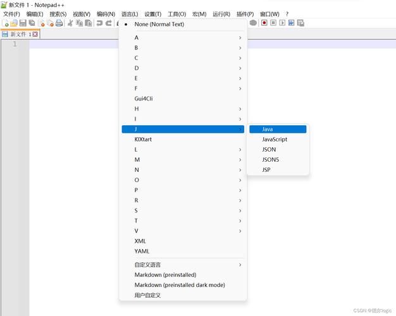Screen dimensions: 396x316
Task: Choose JSON in the J submenu
Action: pyautogui.click(x=278, y=149)
